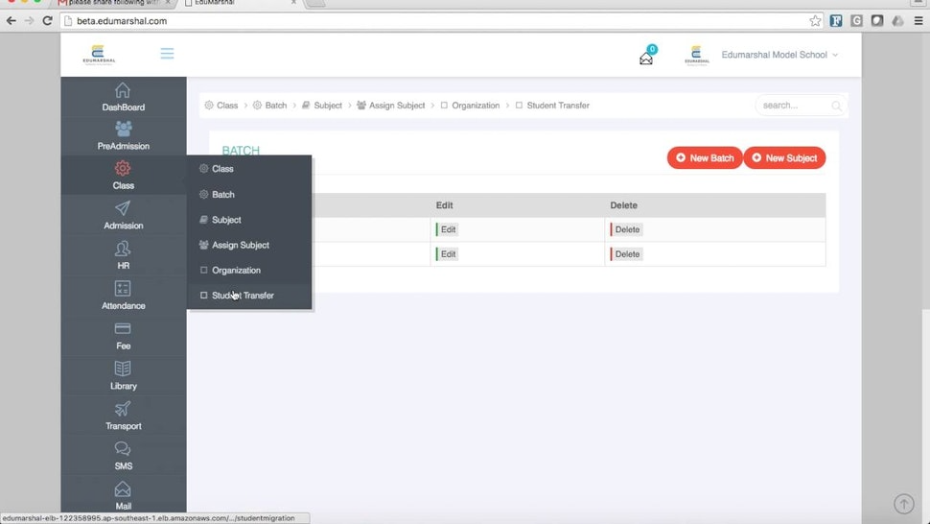The width and height of the screenshot is (930, 524).
Task: Click Delete in the second row
Action: (626, 254)
